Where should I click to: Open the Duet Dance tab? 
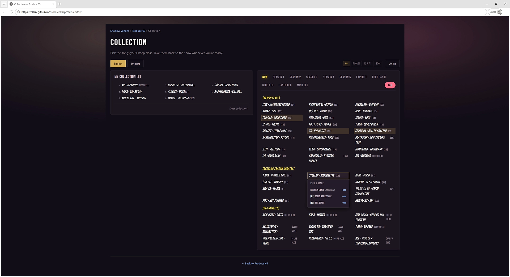click(x=379, y=77)
